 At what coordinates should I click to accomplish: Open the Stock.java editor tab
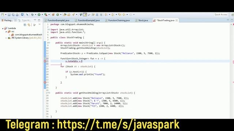coord(141,20)
